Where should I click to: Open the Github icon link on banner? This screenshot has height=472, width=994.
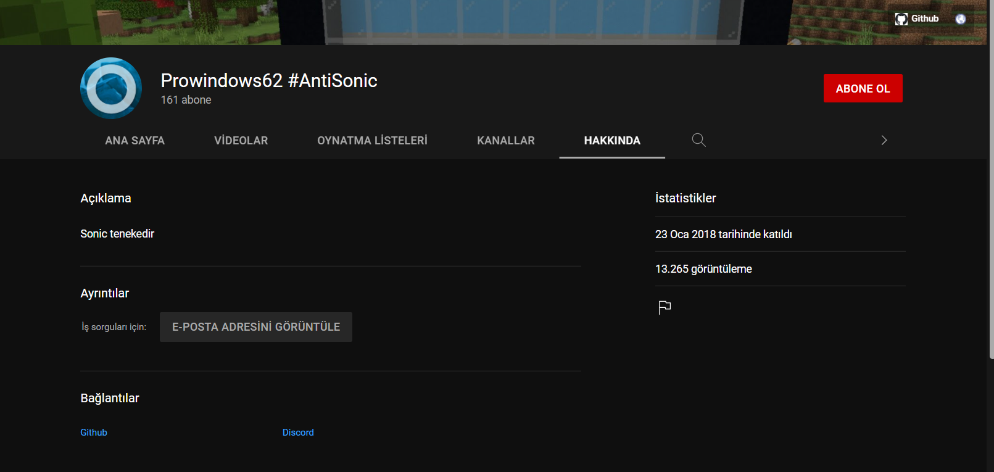(x=917, y=19)
